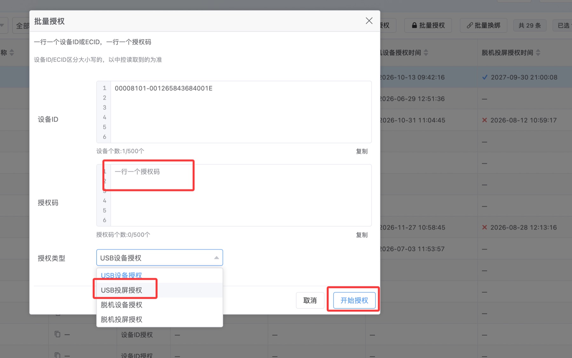Copy the device IDs via 复制 below 设备ID
The height and width of the screenshot is (358, 572).
click(362, 151)
